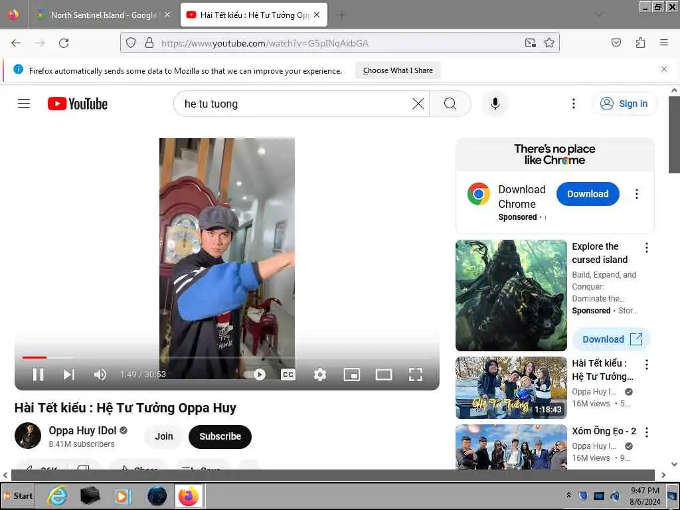Close the YouTube video tab
The image size is (680, 510).
tap(317, 15)
